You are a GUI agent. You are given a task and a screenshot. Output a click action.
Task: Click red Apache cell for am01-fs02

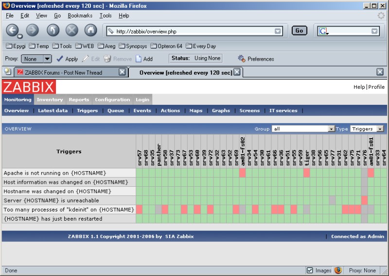pos(242,173)
